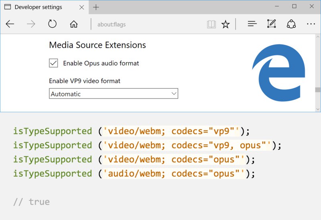This screenshot has height=220, width=321.
Task: Click scrollbar down arrow
Action: [318, 109]
